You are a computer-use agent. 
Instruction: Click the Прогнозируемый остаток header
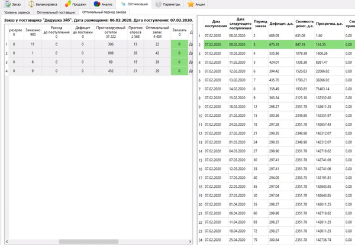(111, 32)
